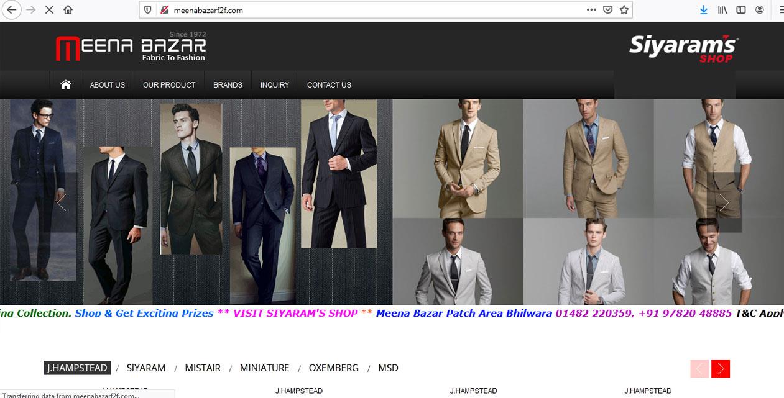Click the "Fabric To Fashion" tagline
The width and height of the screenshot is (784, 398).
[173, 58]
